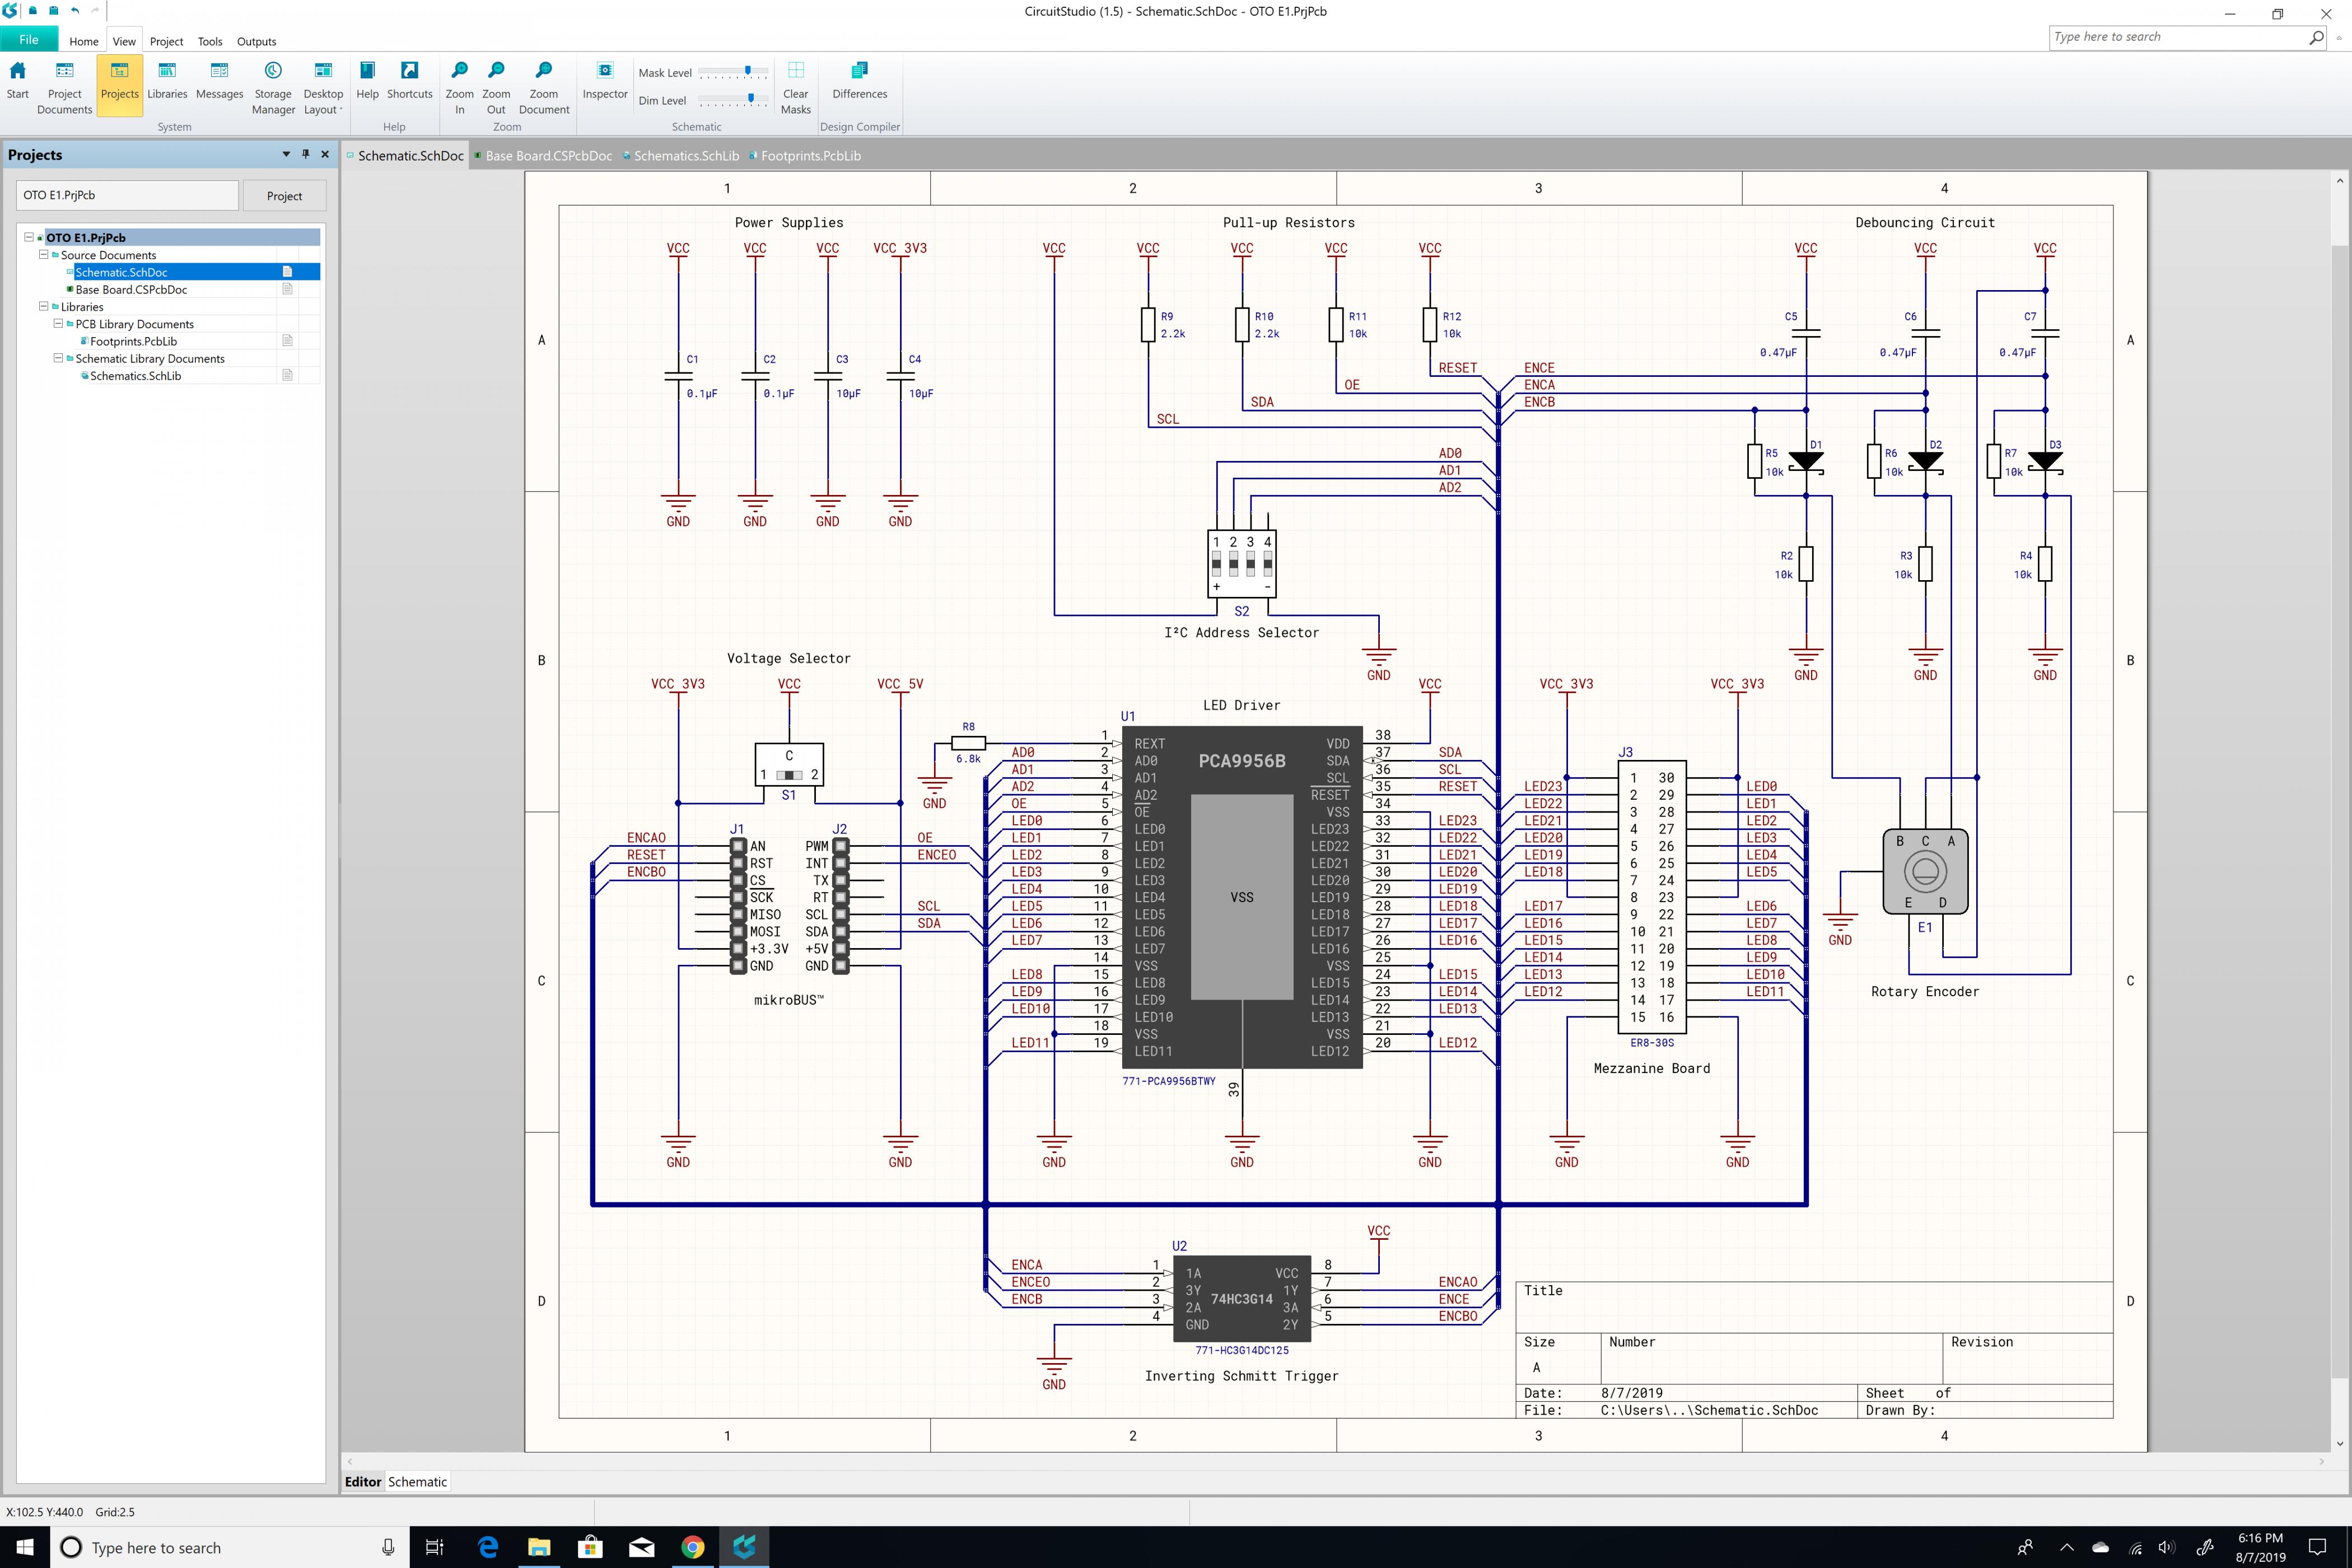Viewport: 2352px width, 1568px height.
Task: Select Schematics.SchLib in project tree
Action: click(135, 376)
